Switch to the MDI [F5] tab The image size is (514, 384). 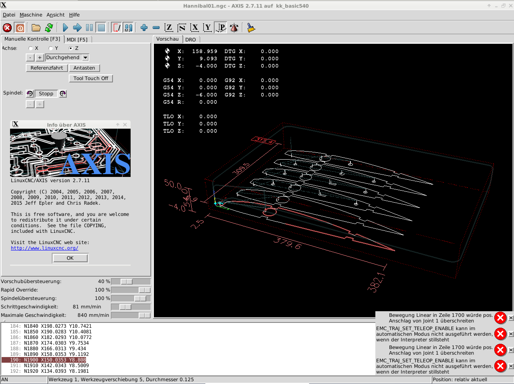(77, 39)
